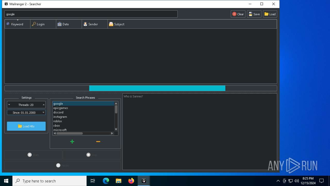Image resolution: width=330 pixels, height=186 pixels.
Task: Click the Load Hits button
Action: tap(26, 126)
